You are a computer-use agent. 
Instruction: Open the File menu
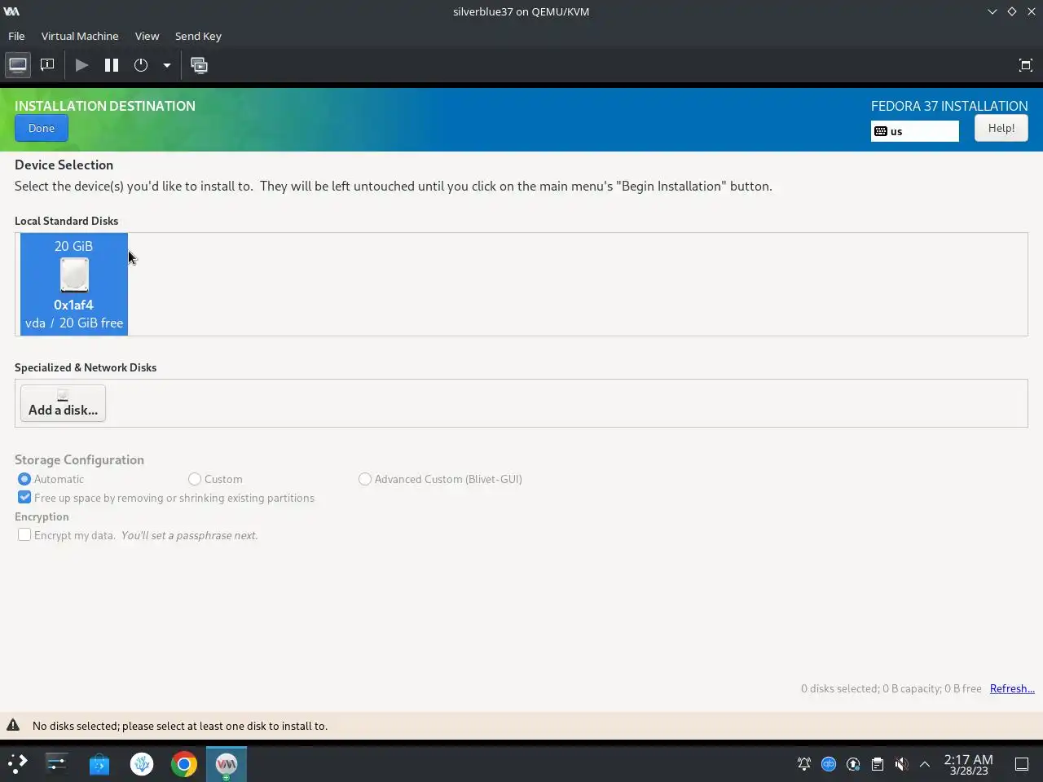point(16,36)
